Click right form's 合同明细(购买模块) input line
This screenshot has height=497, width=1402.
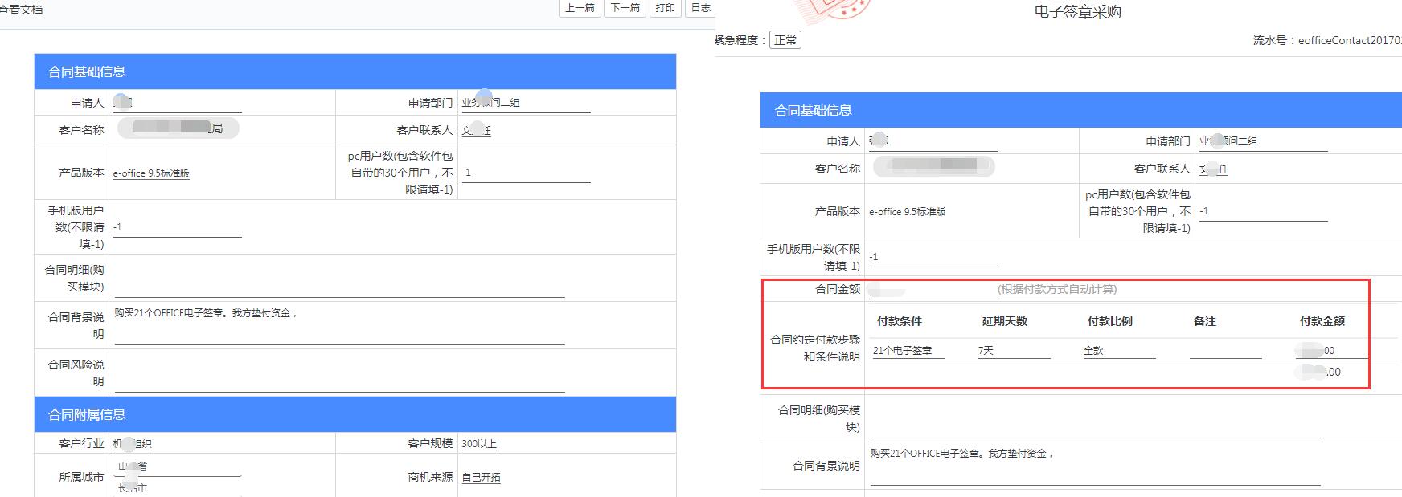pos(1094,429)
